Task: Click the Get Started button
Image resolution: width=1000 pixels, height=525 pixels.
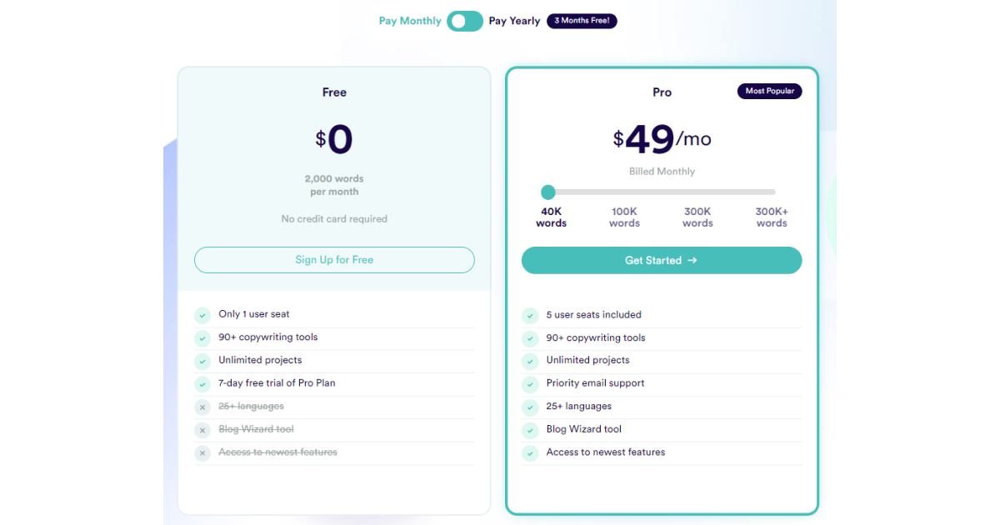Action: point(662,260)
